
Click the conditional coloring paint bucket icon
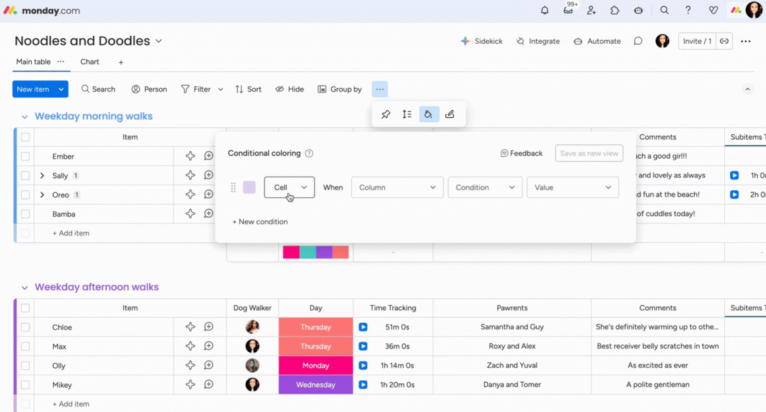pyautogui.click(x=428, y=114)
